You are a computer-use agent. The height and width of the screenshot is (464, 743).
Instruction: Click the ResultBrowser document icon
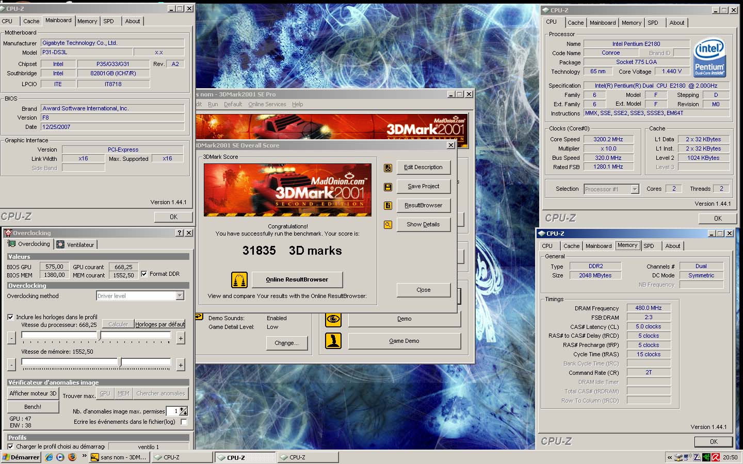click(x=388, y=206)
